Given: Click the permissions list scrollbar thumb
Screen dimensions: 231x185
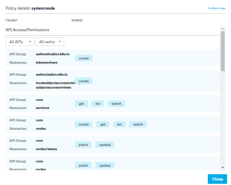Looking at the screenshot, I should coord(223,51).
